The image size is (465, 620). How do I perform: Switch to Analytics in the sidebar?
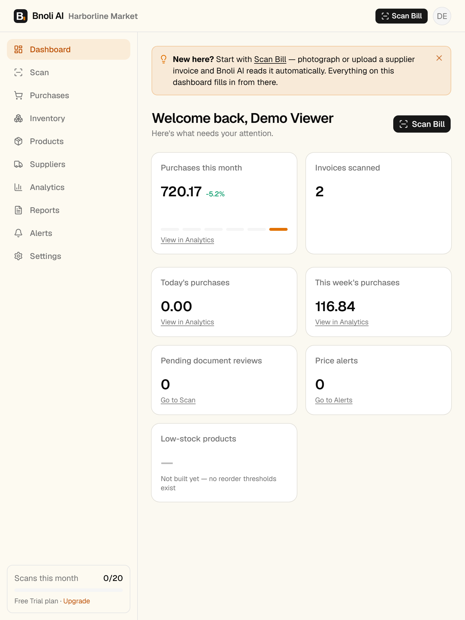69,187
